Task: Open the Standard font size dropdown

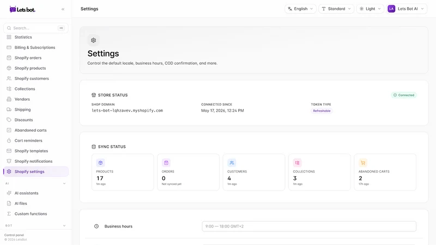Action: coord(336,9)
